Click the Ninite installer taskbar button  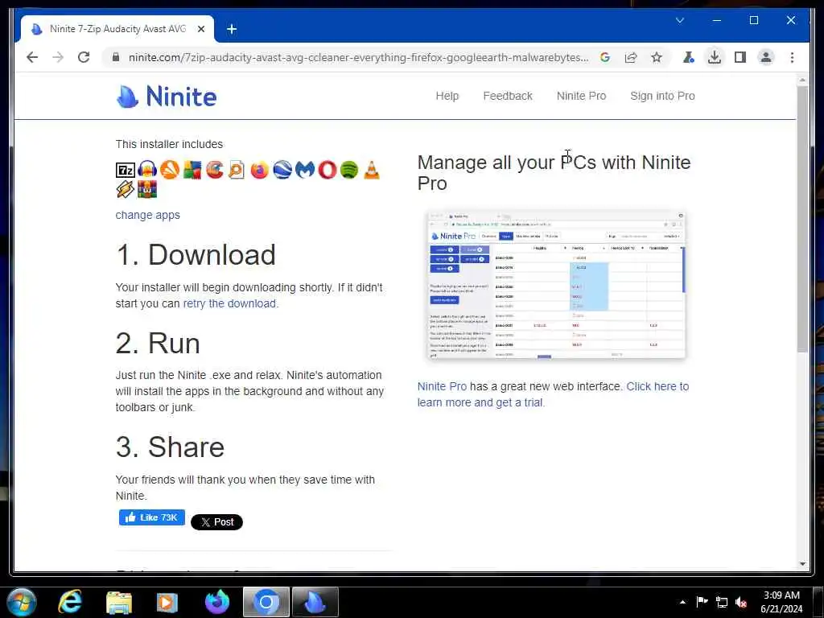pos(315,602)
